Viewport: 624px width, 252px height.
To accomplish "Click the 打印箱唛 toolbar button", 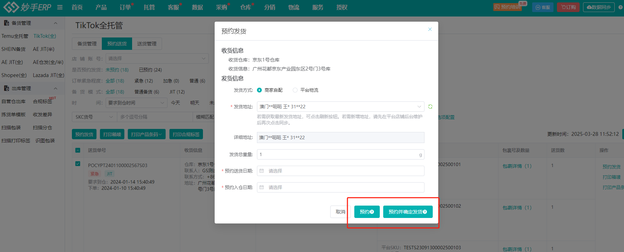I will [x=112, y=134].
